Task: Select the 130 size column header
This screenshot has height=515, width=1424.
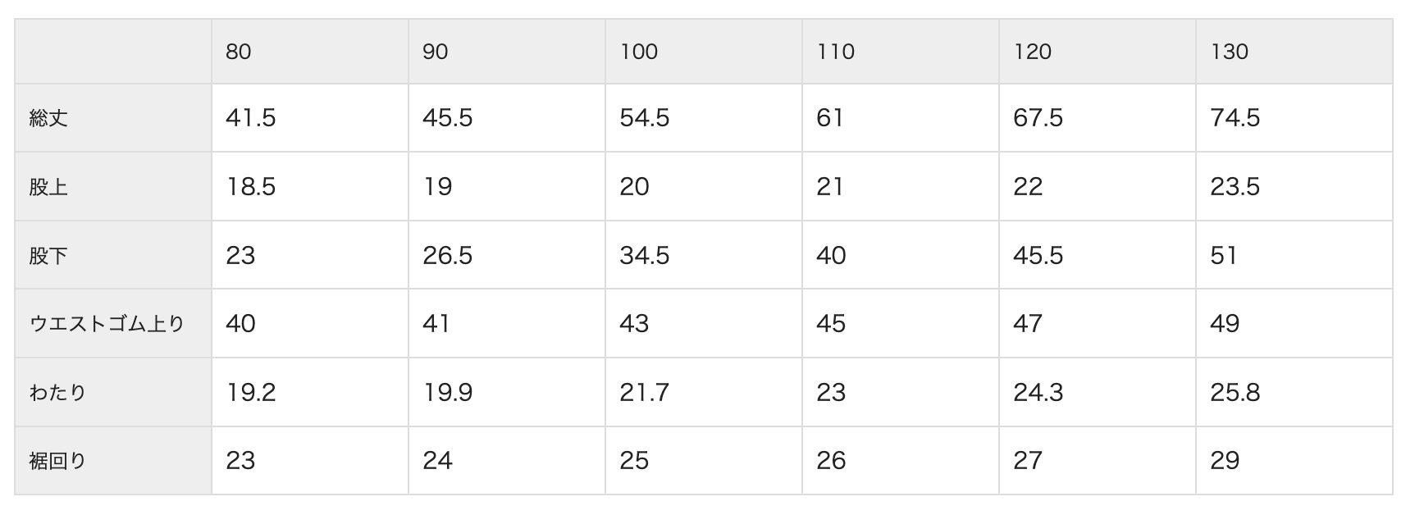Action: (1230, 52)
